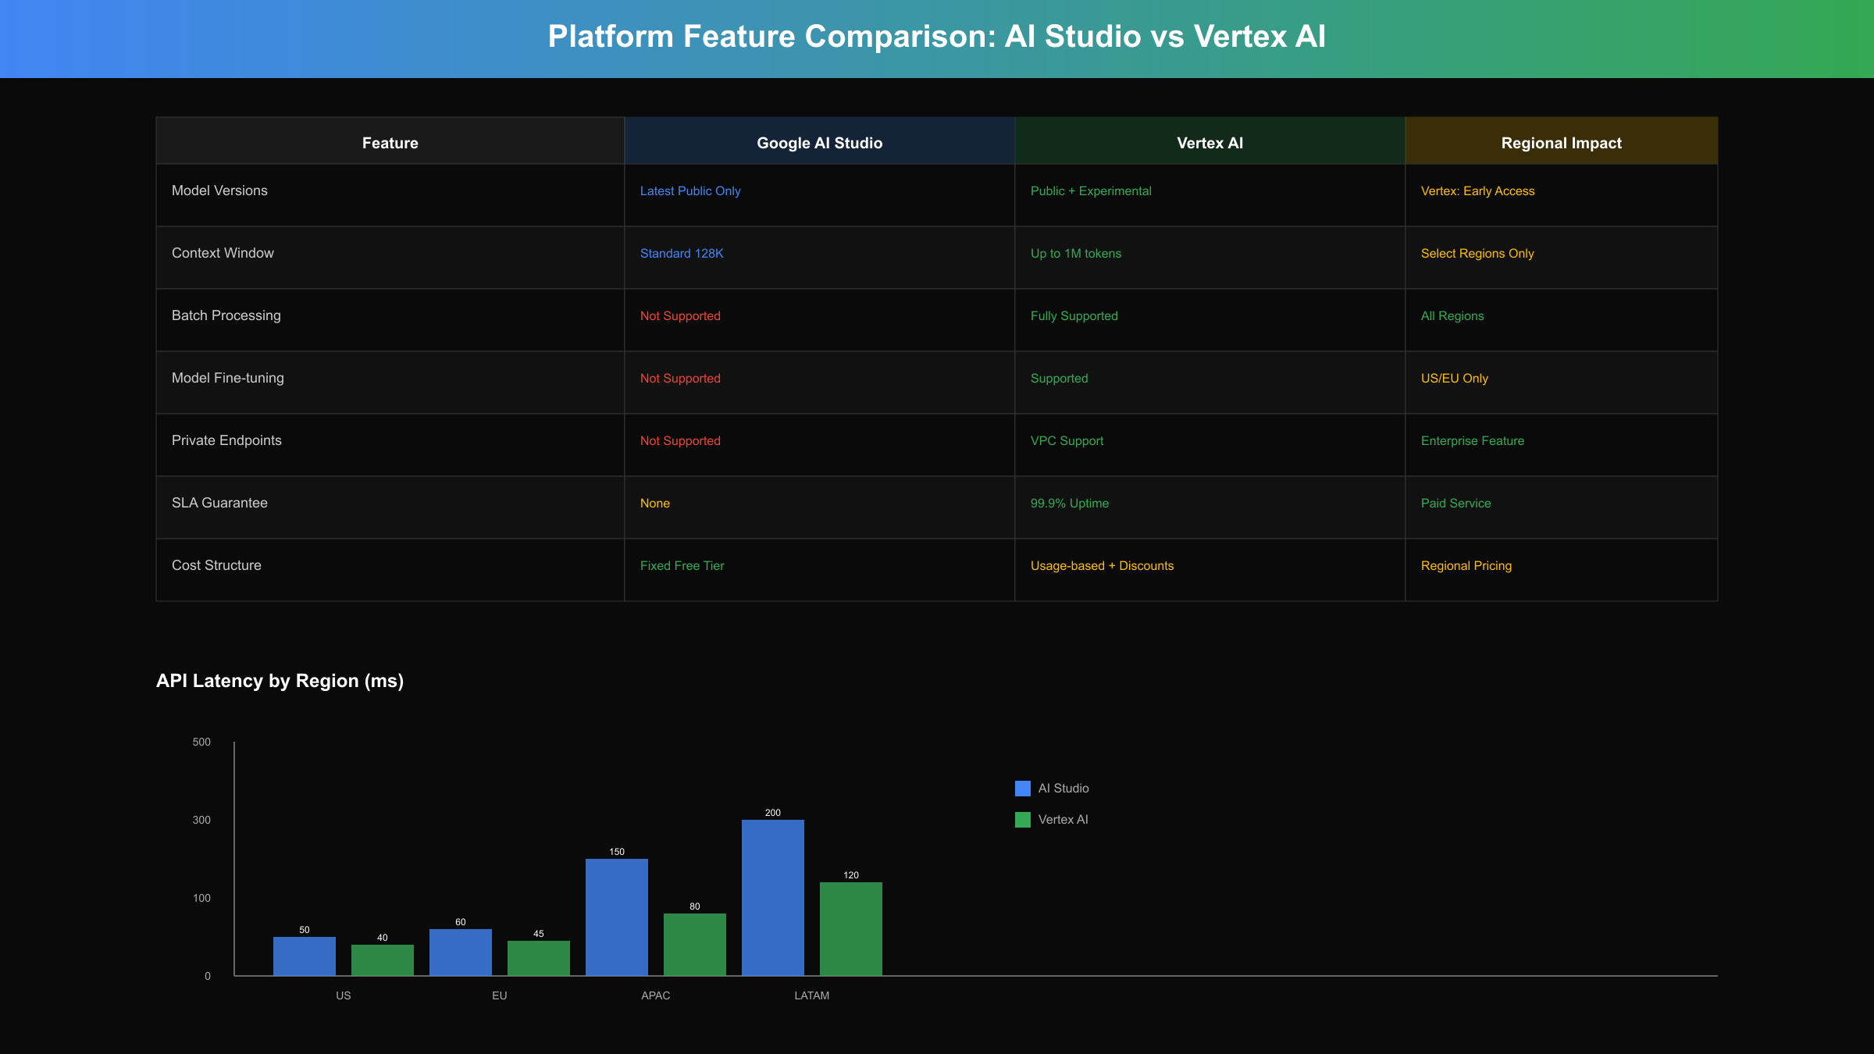Viewport: 1874px width, 1054px height.
Task: Click the US axis label
Action: tap(344, 995)
